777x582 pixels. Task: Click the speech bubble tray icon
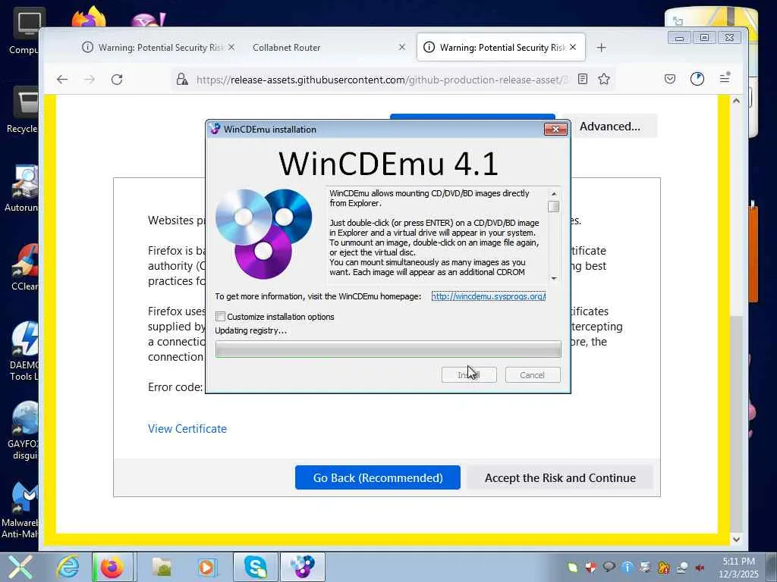click(x=609, y=567)
